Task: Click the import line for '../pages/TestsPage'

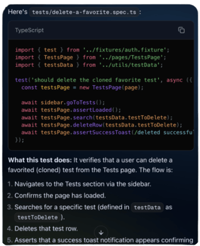Action: pyautogui.click(x=91, y=57)
